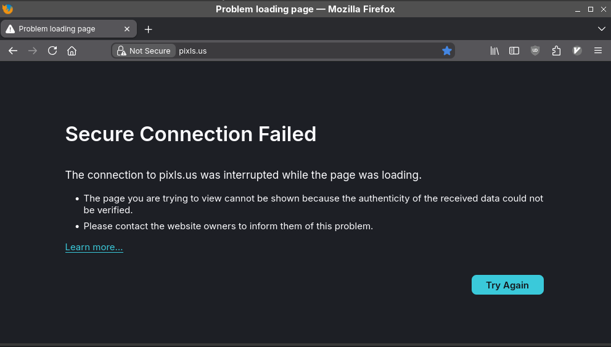Close the Problem loading page tab
Screen dimensions: 611x347
127,29
